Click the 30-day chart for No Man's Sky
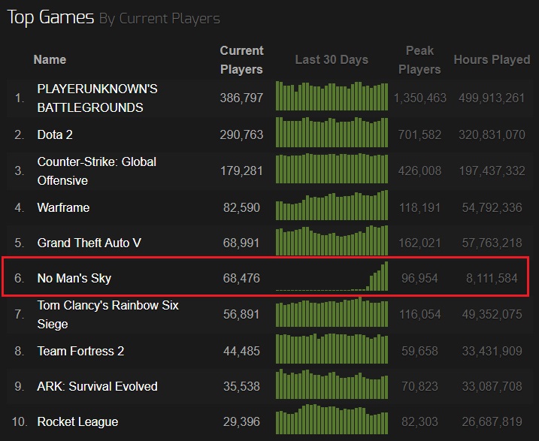 [332, 276]
